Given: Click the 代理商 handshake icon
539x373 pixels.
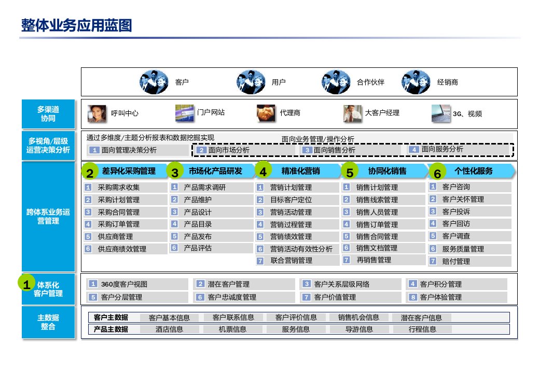Looking at the screenshot, I should (266, 113).
